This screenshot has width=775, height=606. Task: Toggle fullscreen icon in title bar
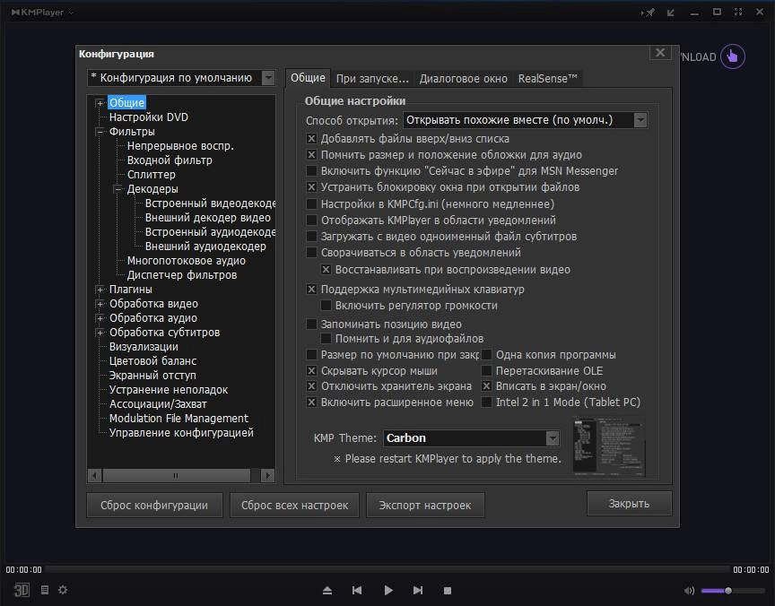[x=738, y=12]
